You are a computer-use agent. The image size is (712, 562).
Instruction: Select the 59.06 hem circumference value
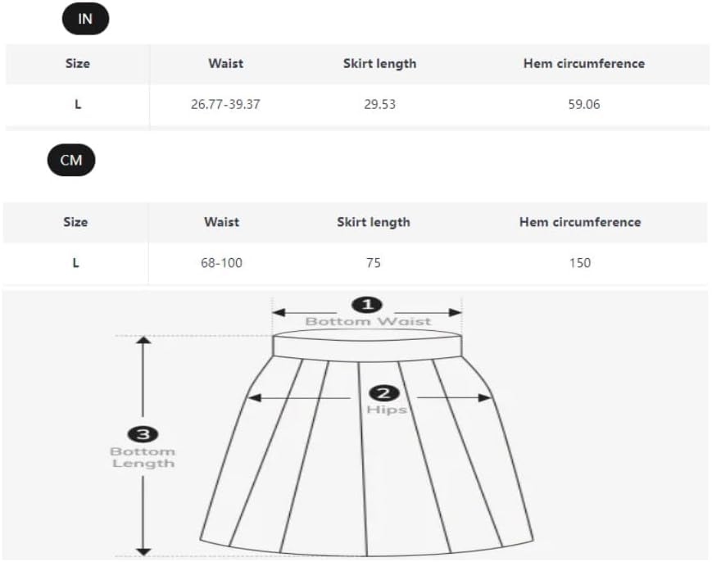coord(583,104)
